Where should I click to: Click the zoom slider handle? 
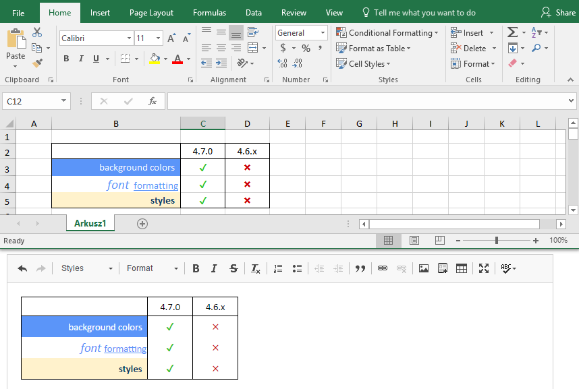[x=497, y=241]
